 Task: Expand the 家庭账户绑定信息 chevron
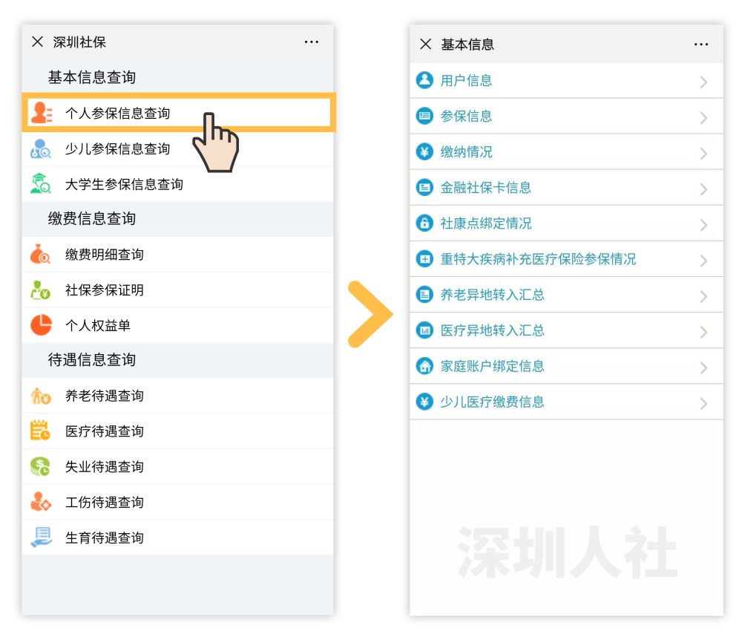pyautogui.click(x=703, y=367)
